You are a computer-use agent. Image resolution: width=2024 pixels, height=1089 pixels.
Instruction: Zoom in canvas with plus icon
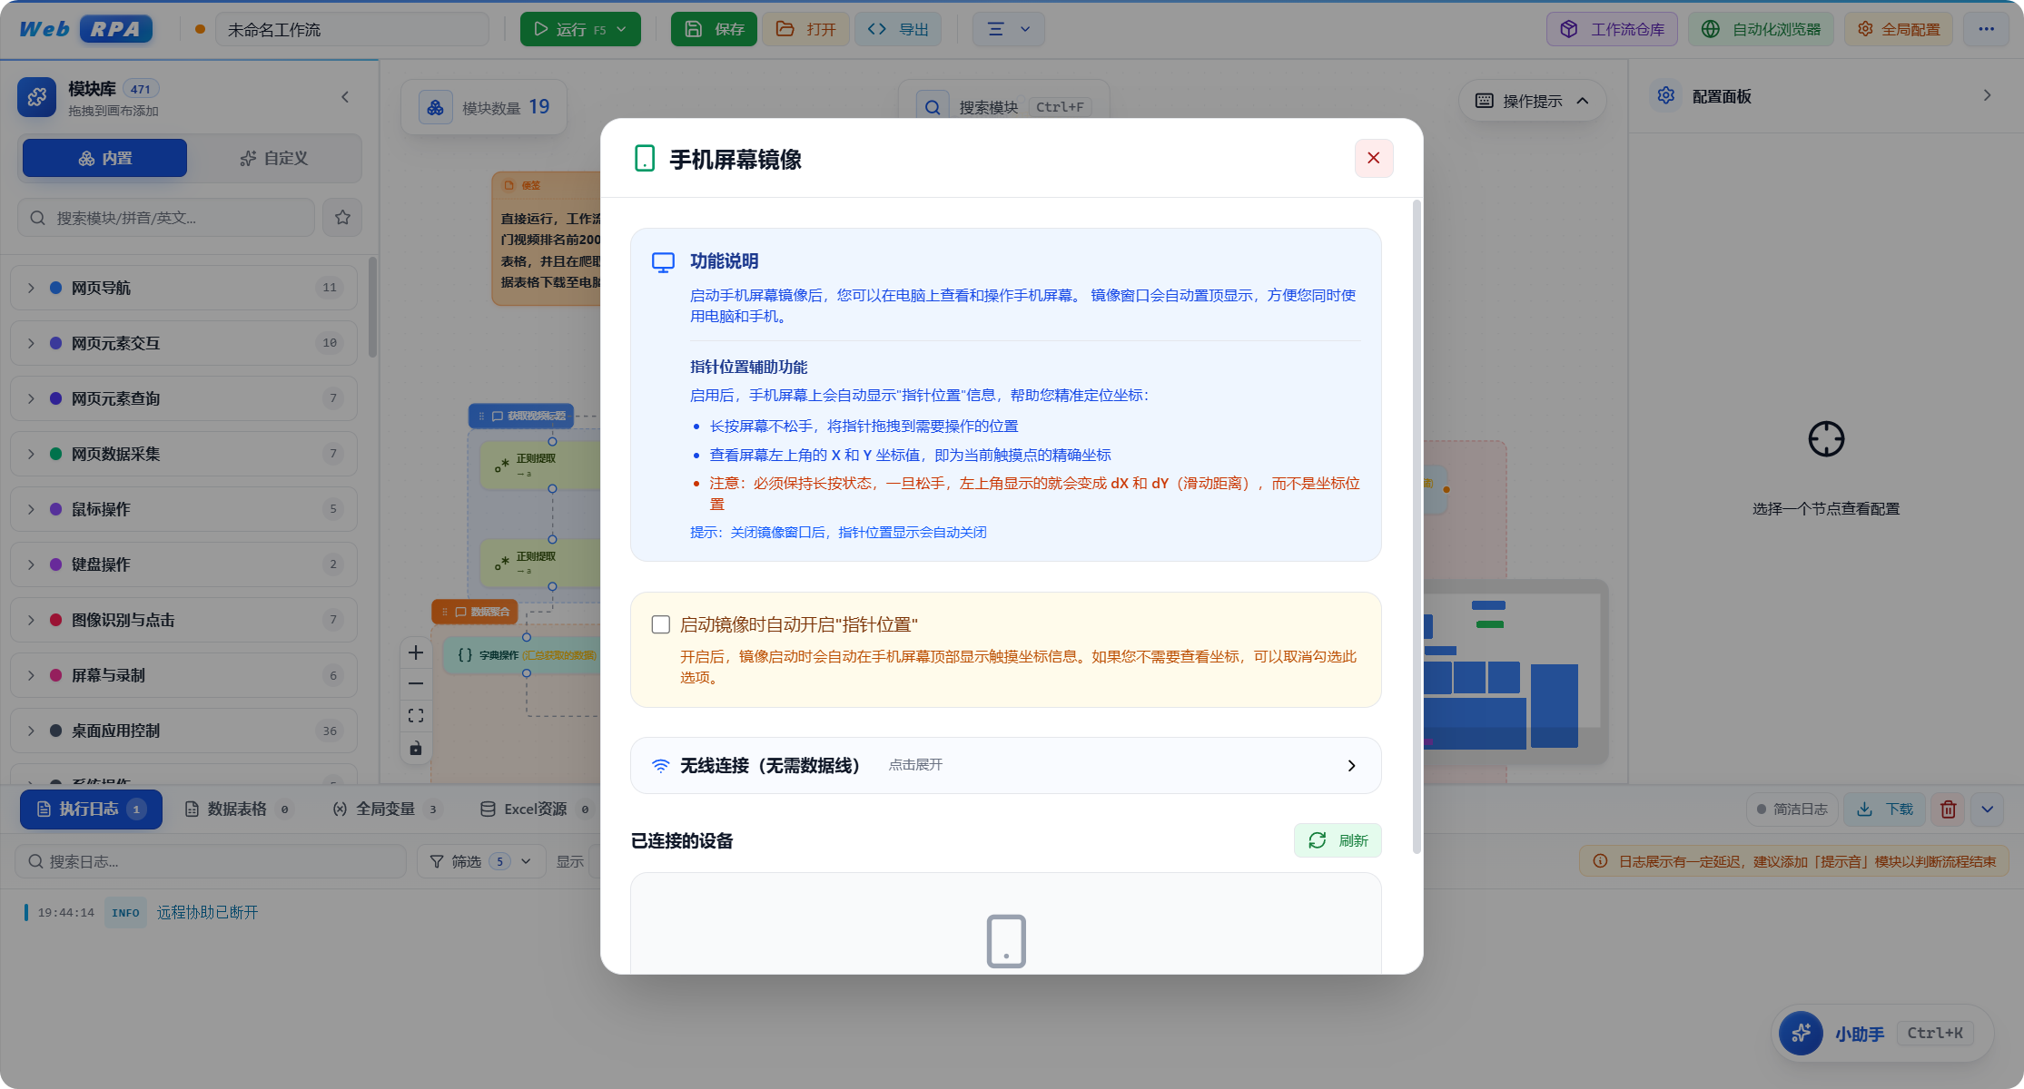coord(416,652)
